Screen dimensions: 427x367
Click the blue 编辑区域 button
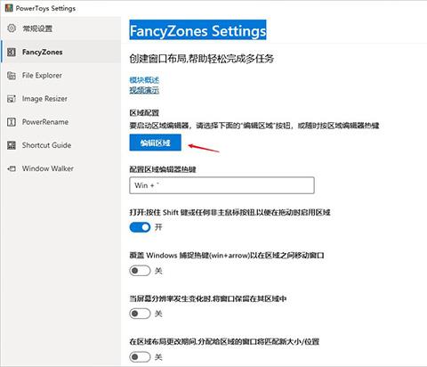[156, 143]
